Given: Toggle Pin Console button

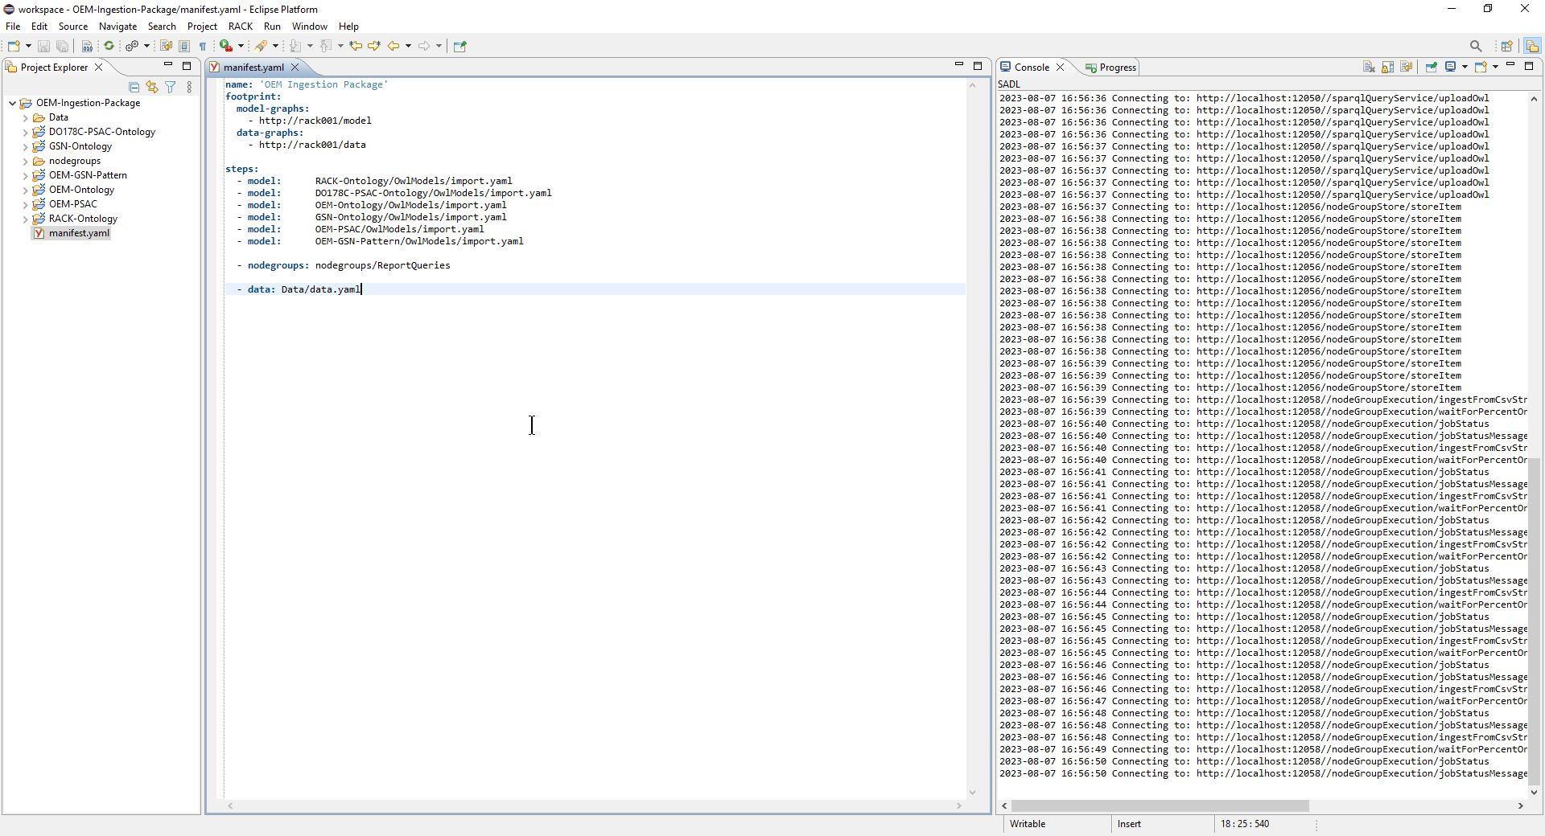Looking at the screenshot, I should pos(1431,67).
